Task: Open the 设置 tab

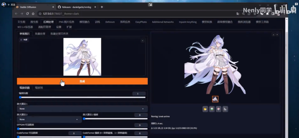Action: (59, 27)
